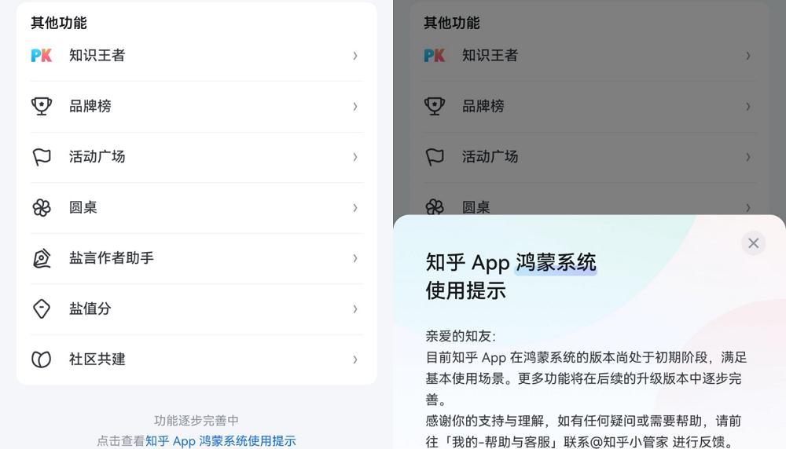Click the leaf icon beside 社区共建
The height and width of the screenshot is (449, 786).
pyautogui.click(x=42, y=359)
